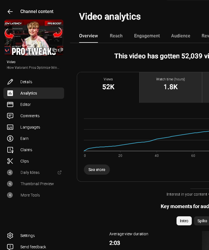Open the Clips sidebar label

coord(25,161)
